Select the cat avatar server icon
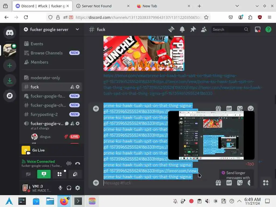 tap(10, 50)
